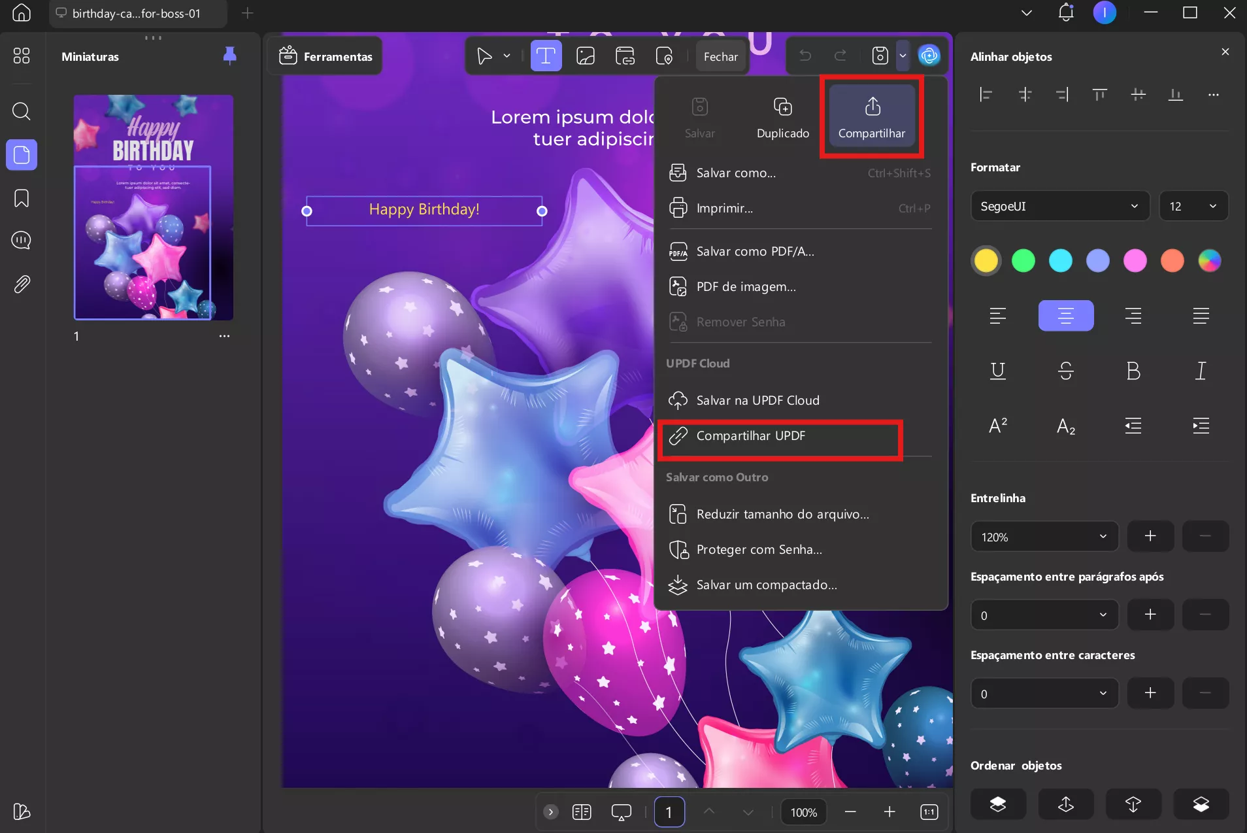Align objects to the top
This screenshot has width=1247, height=833.
1100,95
